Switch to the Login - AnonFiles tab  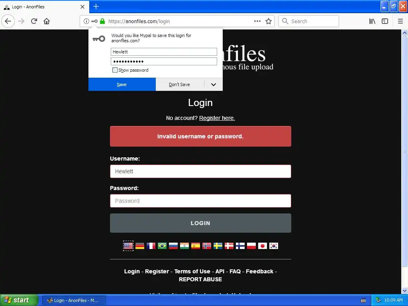pyautogui.click(x=44, y=7)
